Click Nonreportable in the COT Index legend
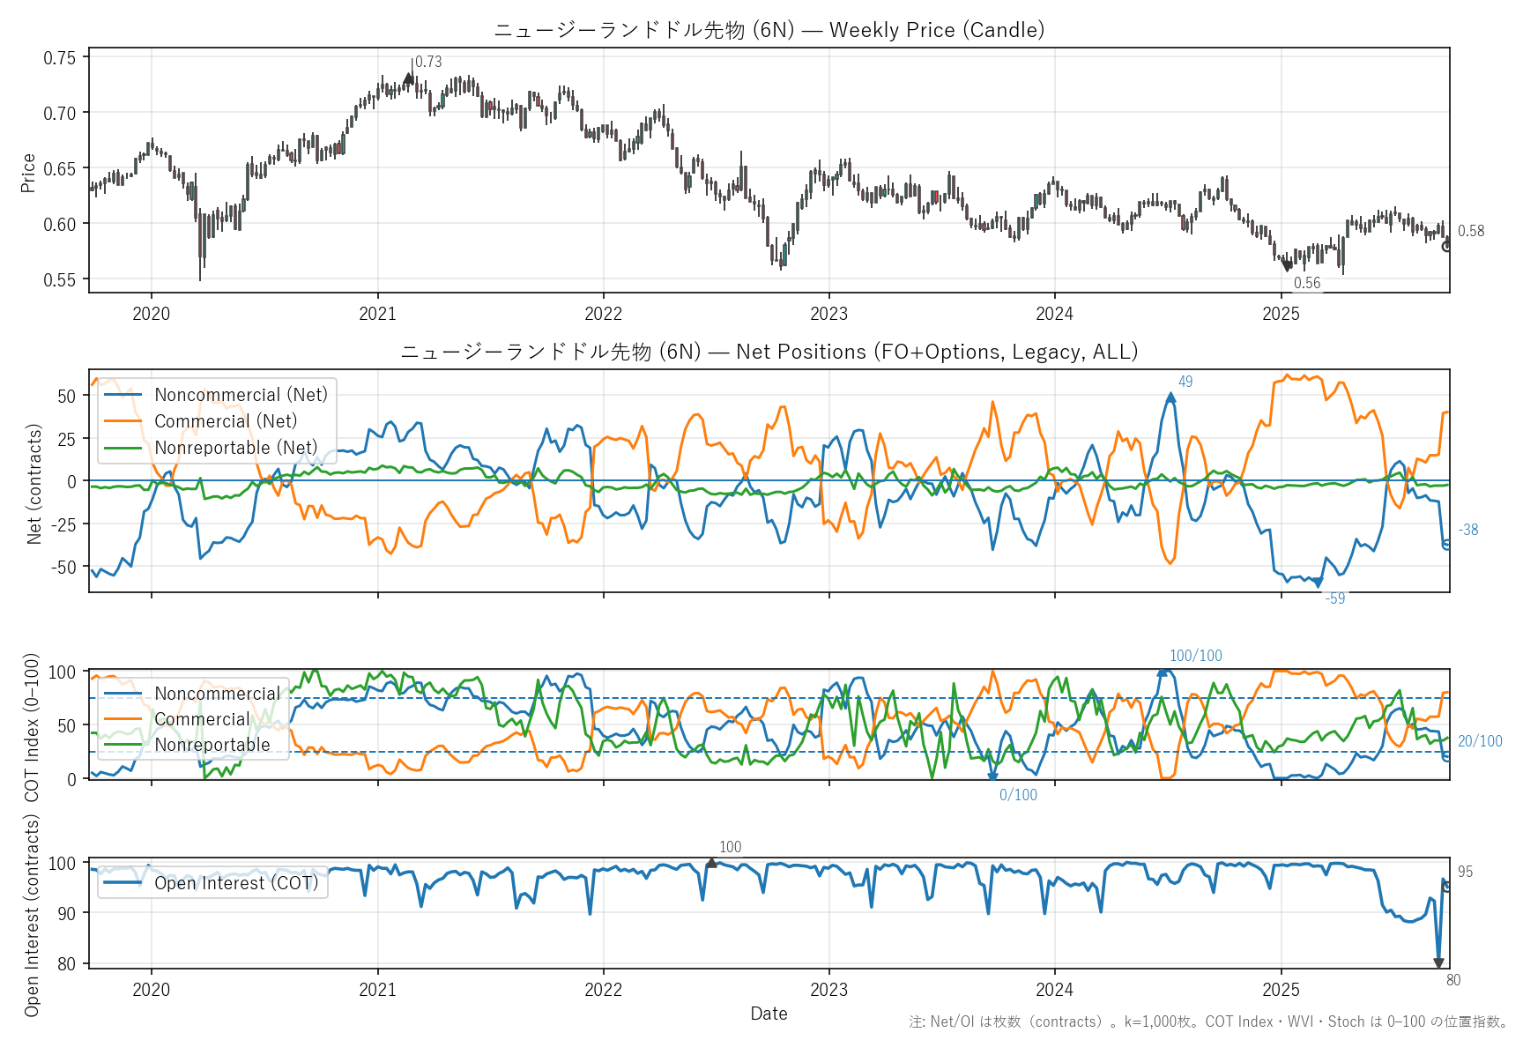The image size is (1523, 1040). (x=212, y=745)
